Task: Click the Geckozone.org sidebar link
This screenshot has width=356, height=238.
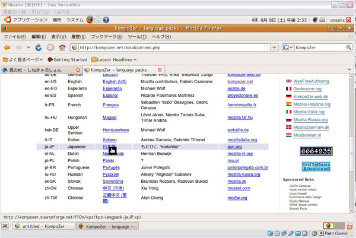Action: click(x=307, y=89)
